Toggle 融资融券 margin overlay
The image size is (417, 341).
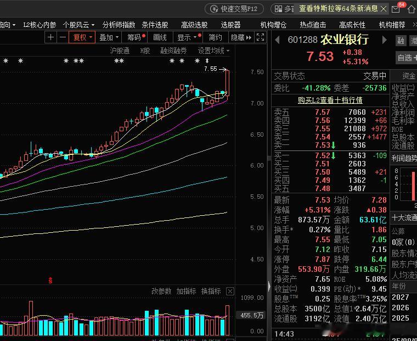coord(174,51)
